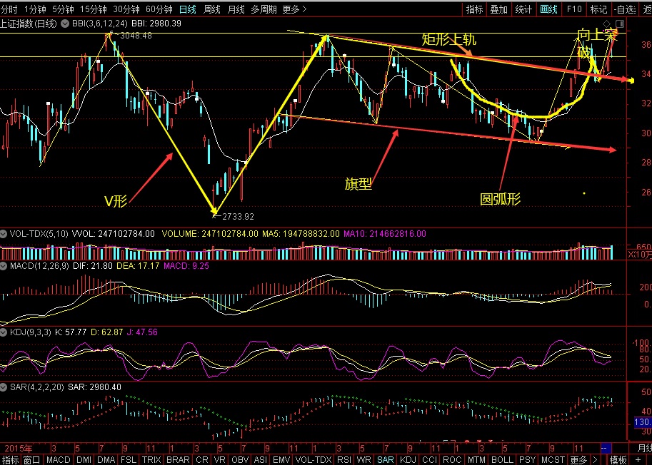Viewport: 652px width, 465px height.
Task: Click the BBI(3,6,12,24) indicator label
Action: (x=100, y=24)
